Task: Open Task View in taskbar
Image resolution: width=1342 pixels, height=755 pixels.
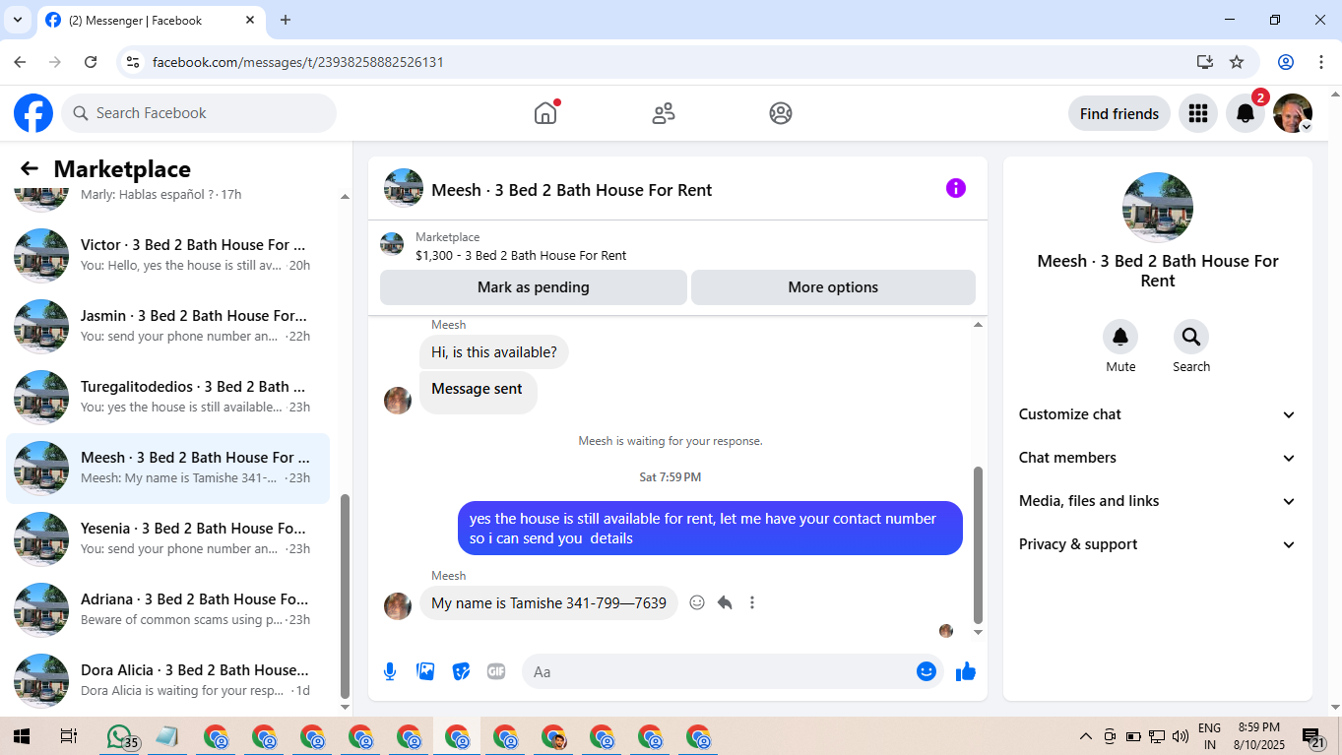Action: pos(69,736)
